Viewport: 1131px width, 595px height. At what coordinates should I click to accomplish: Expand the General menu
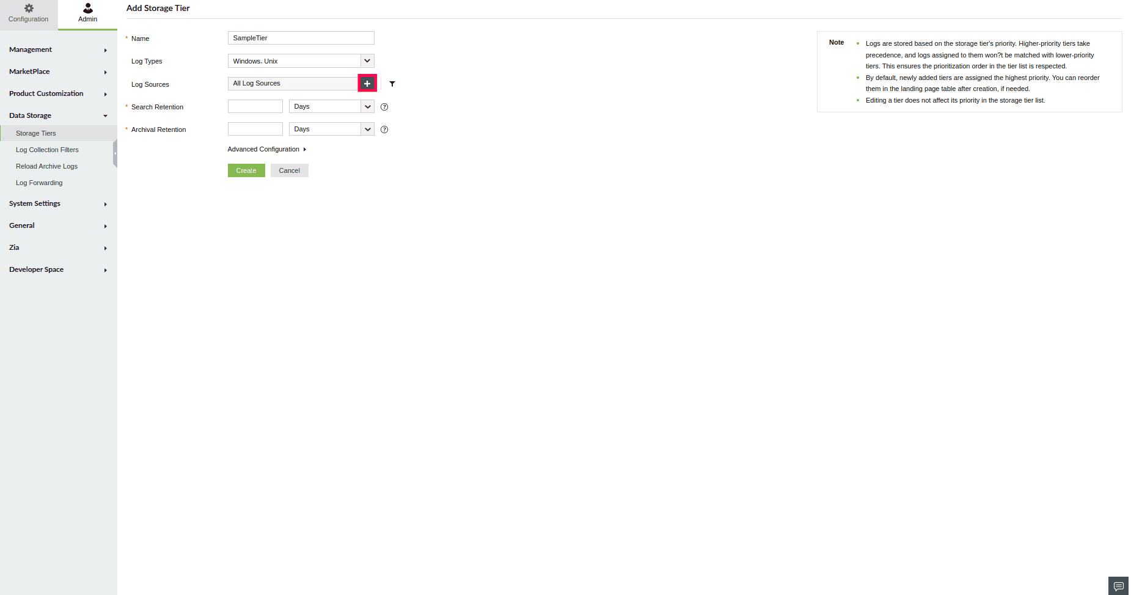[59, 225]
